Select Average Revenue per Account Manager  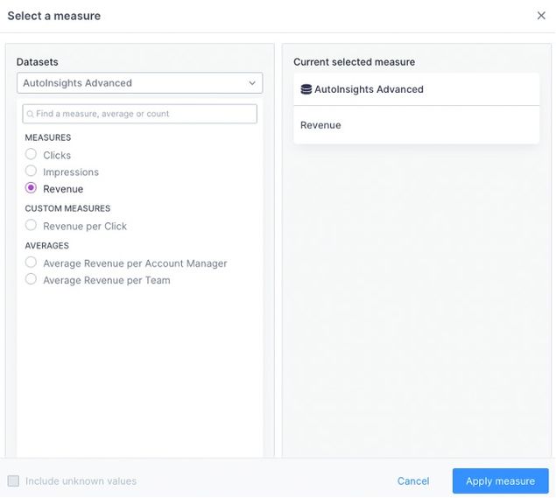(32, 263)
